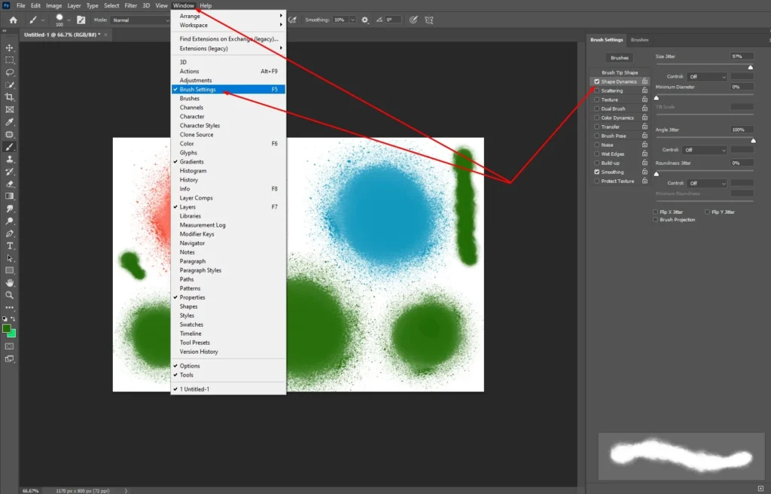Image resolution: width=771 pixels, height=494 pixels.
Task: Select the Eraser tool
Action: 9,184
